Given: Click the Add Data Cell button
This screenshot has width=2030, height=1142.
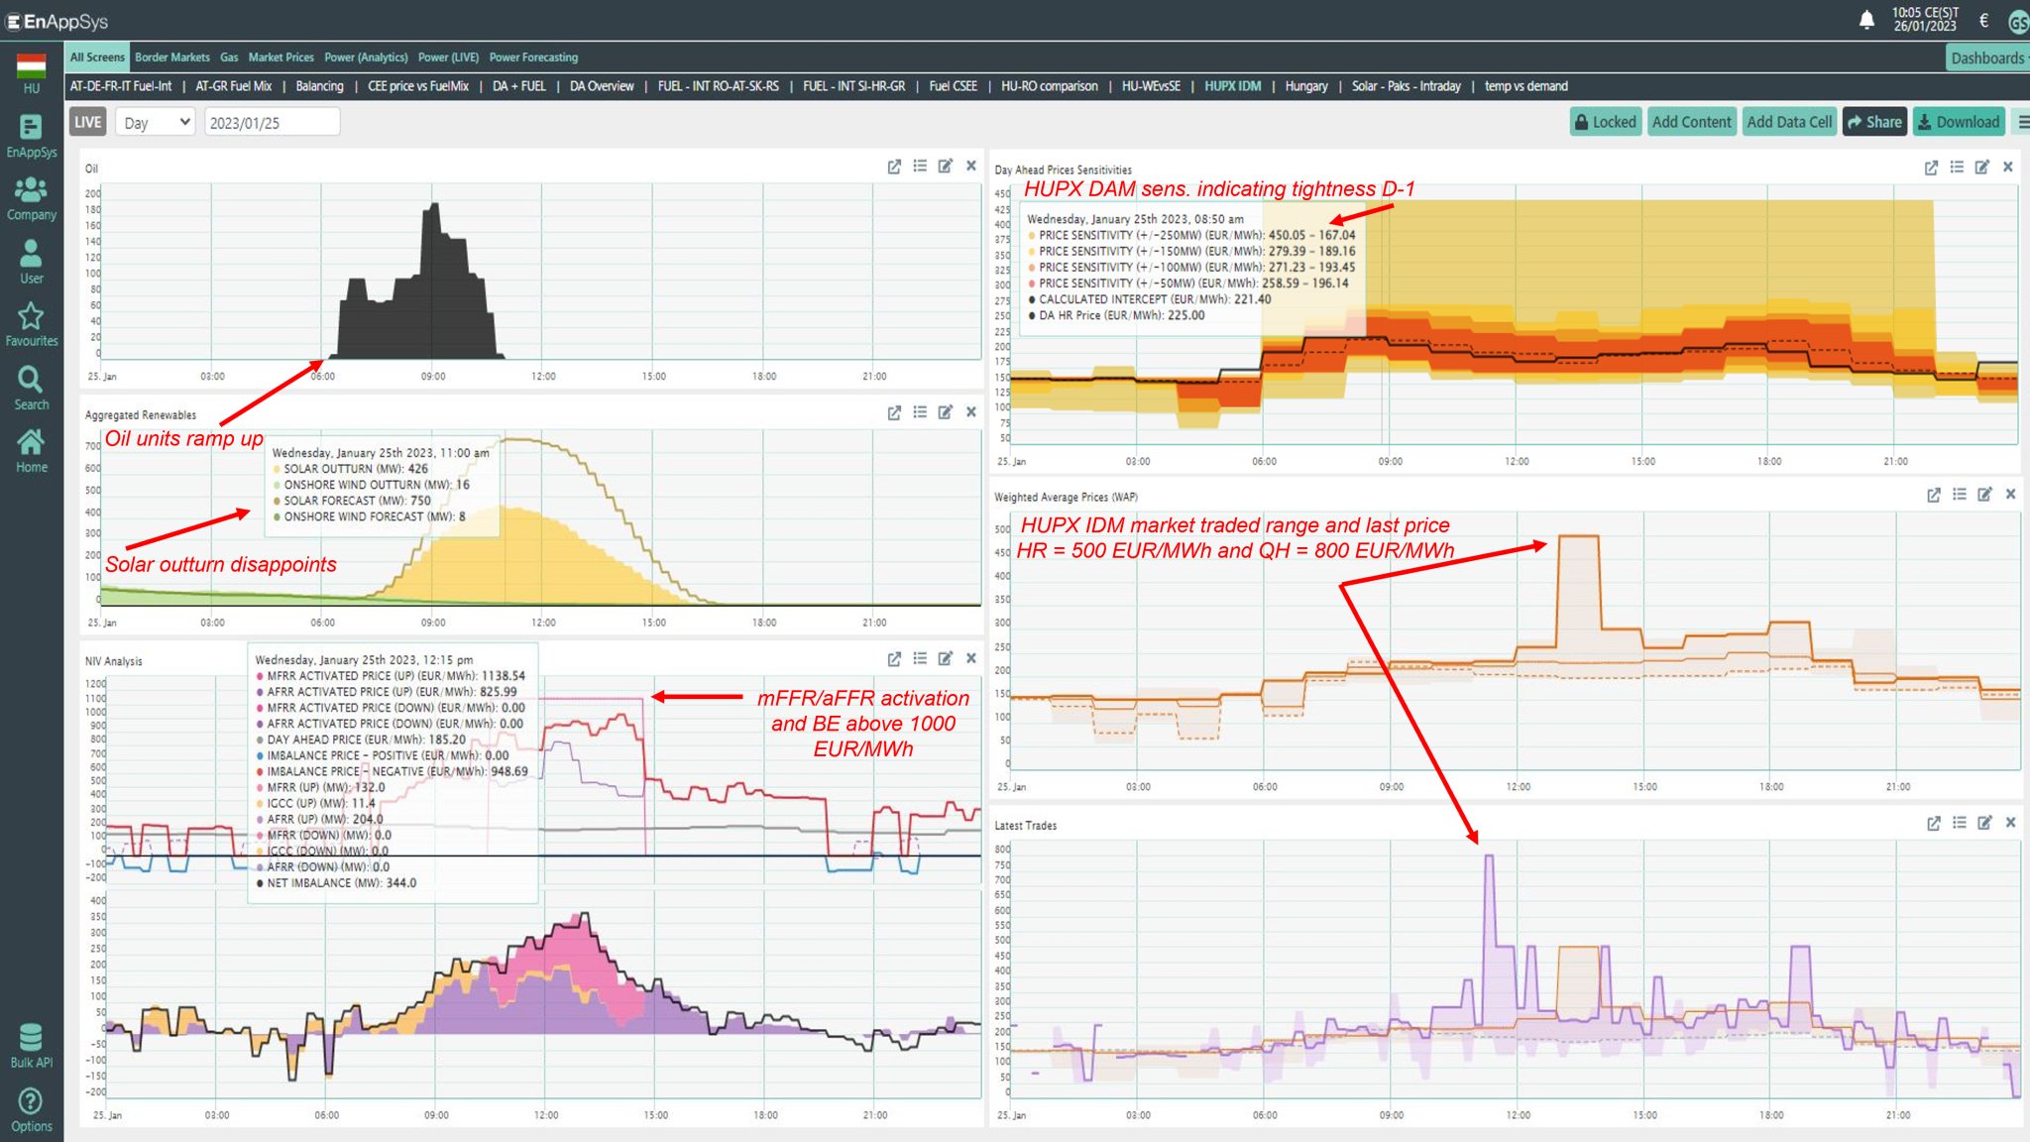Looking at the screenshot, I should click(1789, 122).
